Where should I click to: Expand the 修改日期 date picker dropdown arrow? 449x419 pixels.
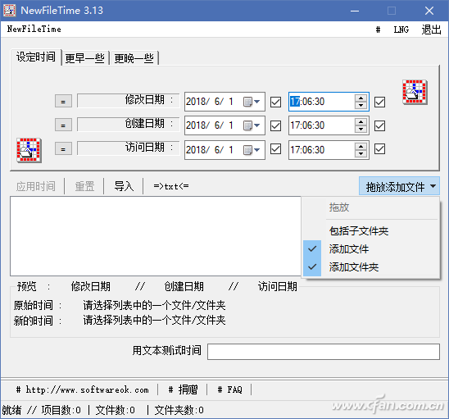(256, 102)
